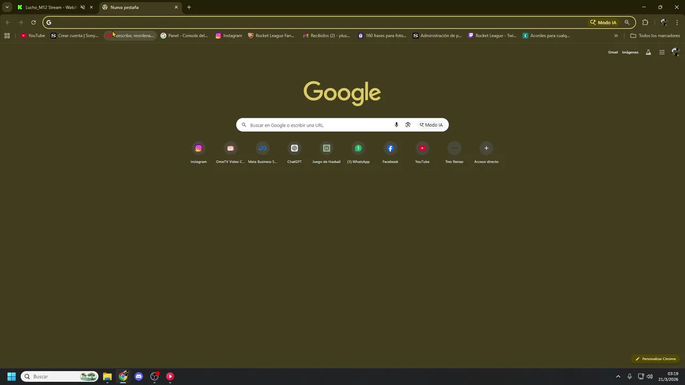Open the Rocket League - Twitch bookmark
Viewport: 685px width, 385px height.
click(492, 35)
